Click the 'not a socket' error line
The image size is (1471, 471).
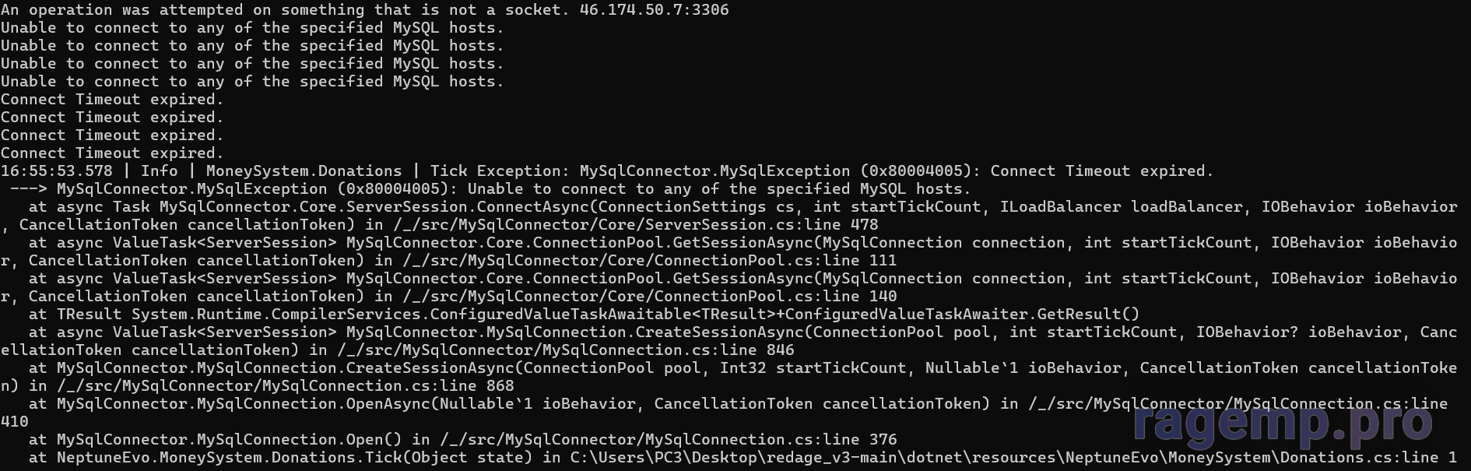point(365,10)
